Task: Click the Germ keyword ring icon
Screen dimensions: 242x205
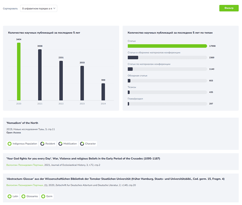Action: click(44, 196)
